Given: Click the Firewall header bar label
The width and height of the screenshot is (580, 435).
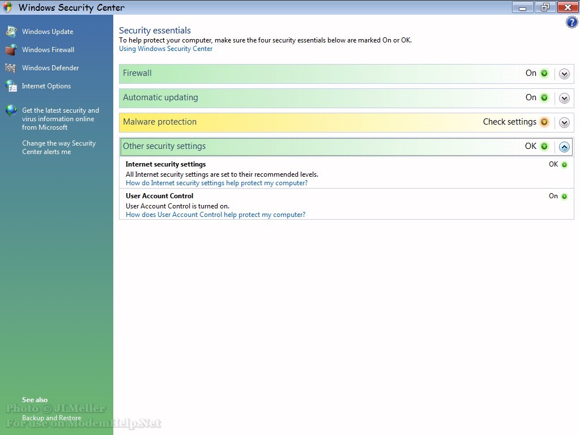Looking at the screenshot, I should [x=137, y=73].
